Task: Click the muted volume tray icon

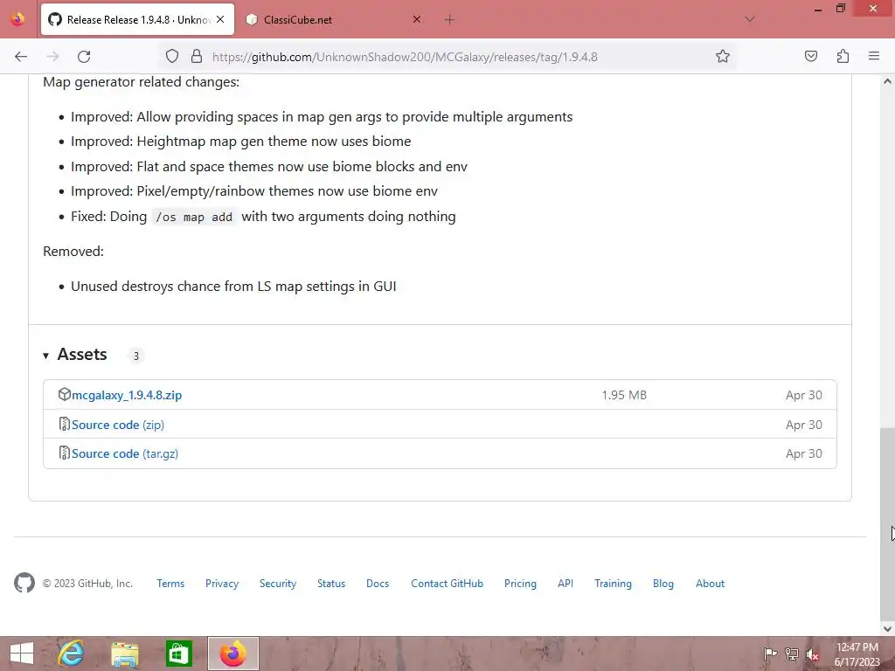Action: [x=813, y=654]
